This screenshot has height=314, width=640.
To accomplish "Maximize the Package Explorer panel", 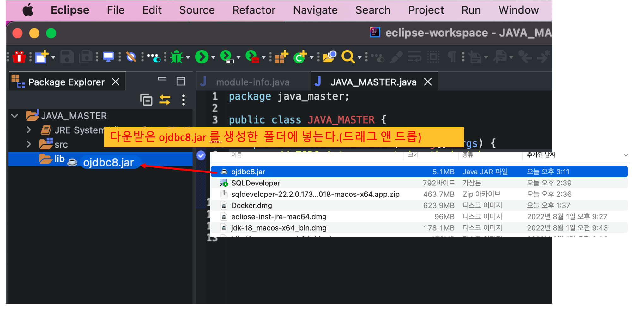I will [181, 81].
